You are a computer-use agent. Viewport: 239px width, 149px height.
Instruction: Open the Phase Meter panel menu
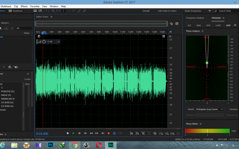click(201, 124)
